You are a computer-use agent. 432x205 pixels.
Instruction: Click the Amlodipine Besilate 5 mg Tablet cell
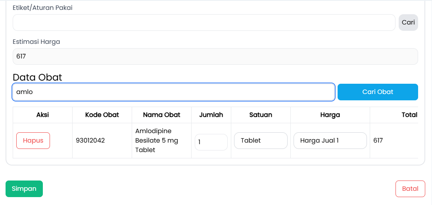[157, 141]
